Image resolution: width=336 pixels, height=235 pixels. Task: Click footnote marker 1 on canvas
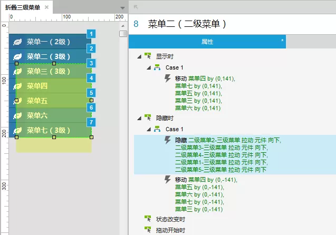(x=91, y=34)
